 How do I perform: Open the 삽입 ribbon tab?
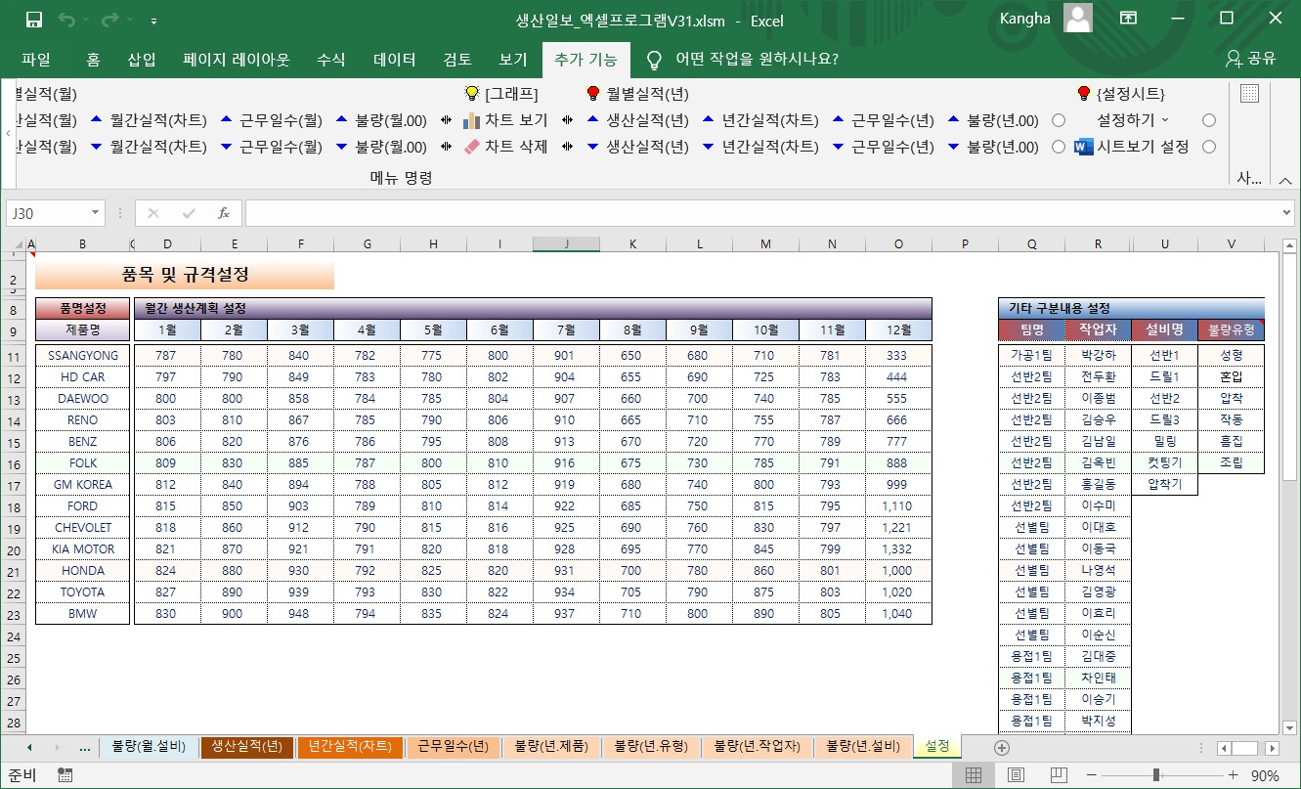tap(142, 59)
